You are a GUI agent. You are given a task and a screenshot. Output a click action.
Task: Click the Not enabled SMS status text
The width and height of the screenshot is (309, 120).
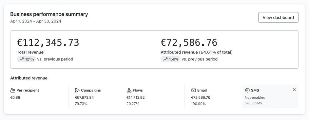(255, 97)
